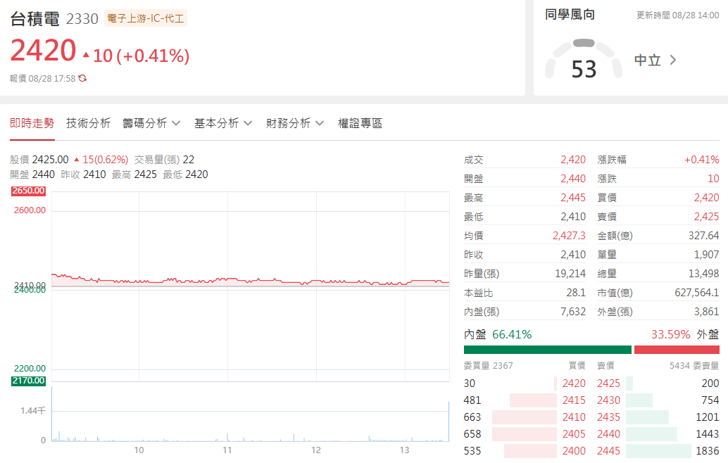The width and height of the screenshot is (728, 463).
Task: Click the 委買量 2367 header
Action: [x=488, y=366]
